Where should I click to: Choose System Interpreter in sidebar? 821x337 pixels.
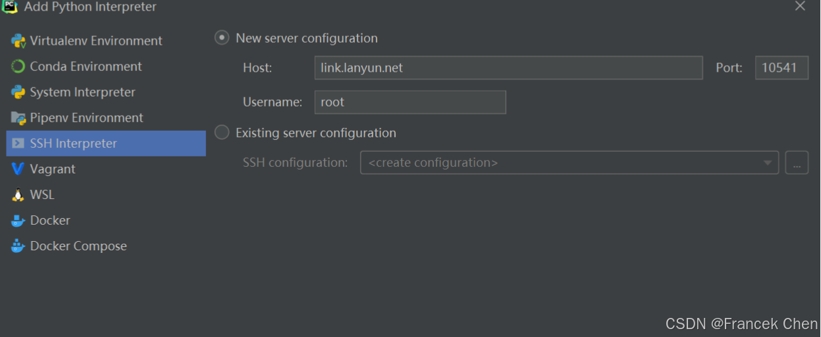[x=106, y=92]
